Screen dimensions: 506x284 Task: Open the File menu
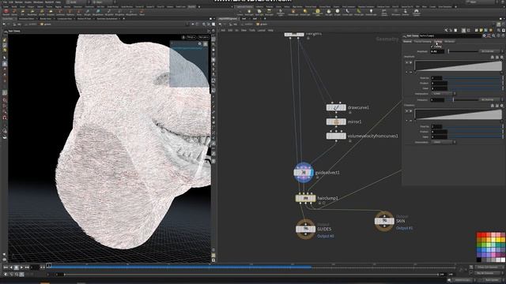pos(5,2)
